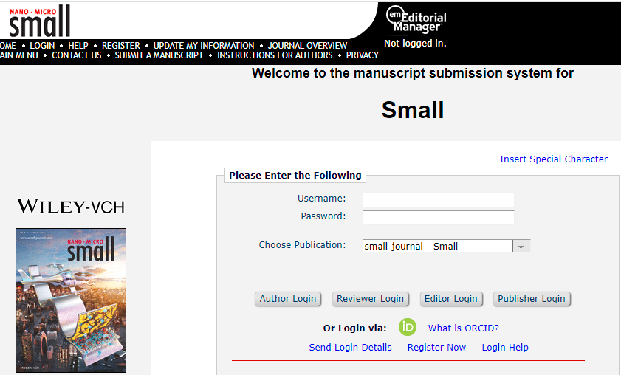Open the Login Help link
The width and height of the screenshot is (621, 375).
[x=505, y=347]
